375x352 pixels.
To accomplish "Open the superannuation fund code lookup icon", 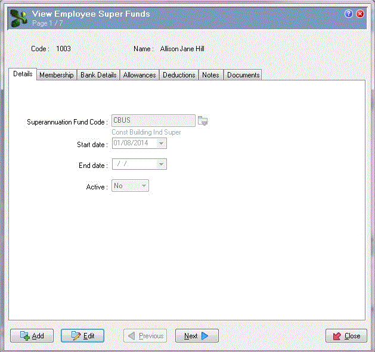I will 203,121.
